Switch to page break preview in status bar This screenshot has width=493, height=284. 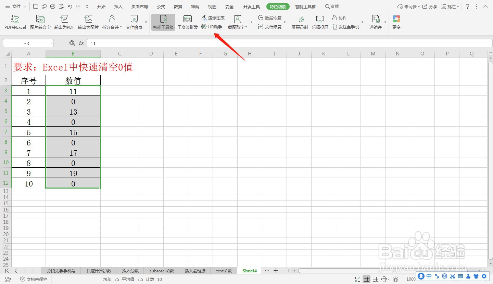click(x=376, y=279)
